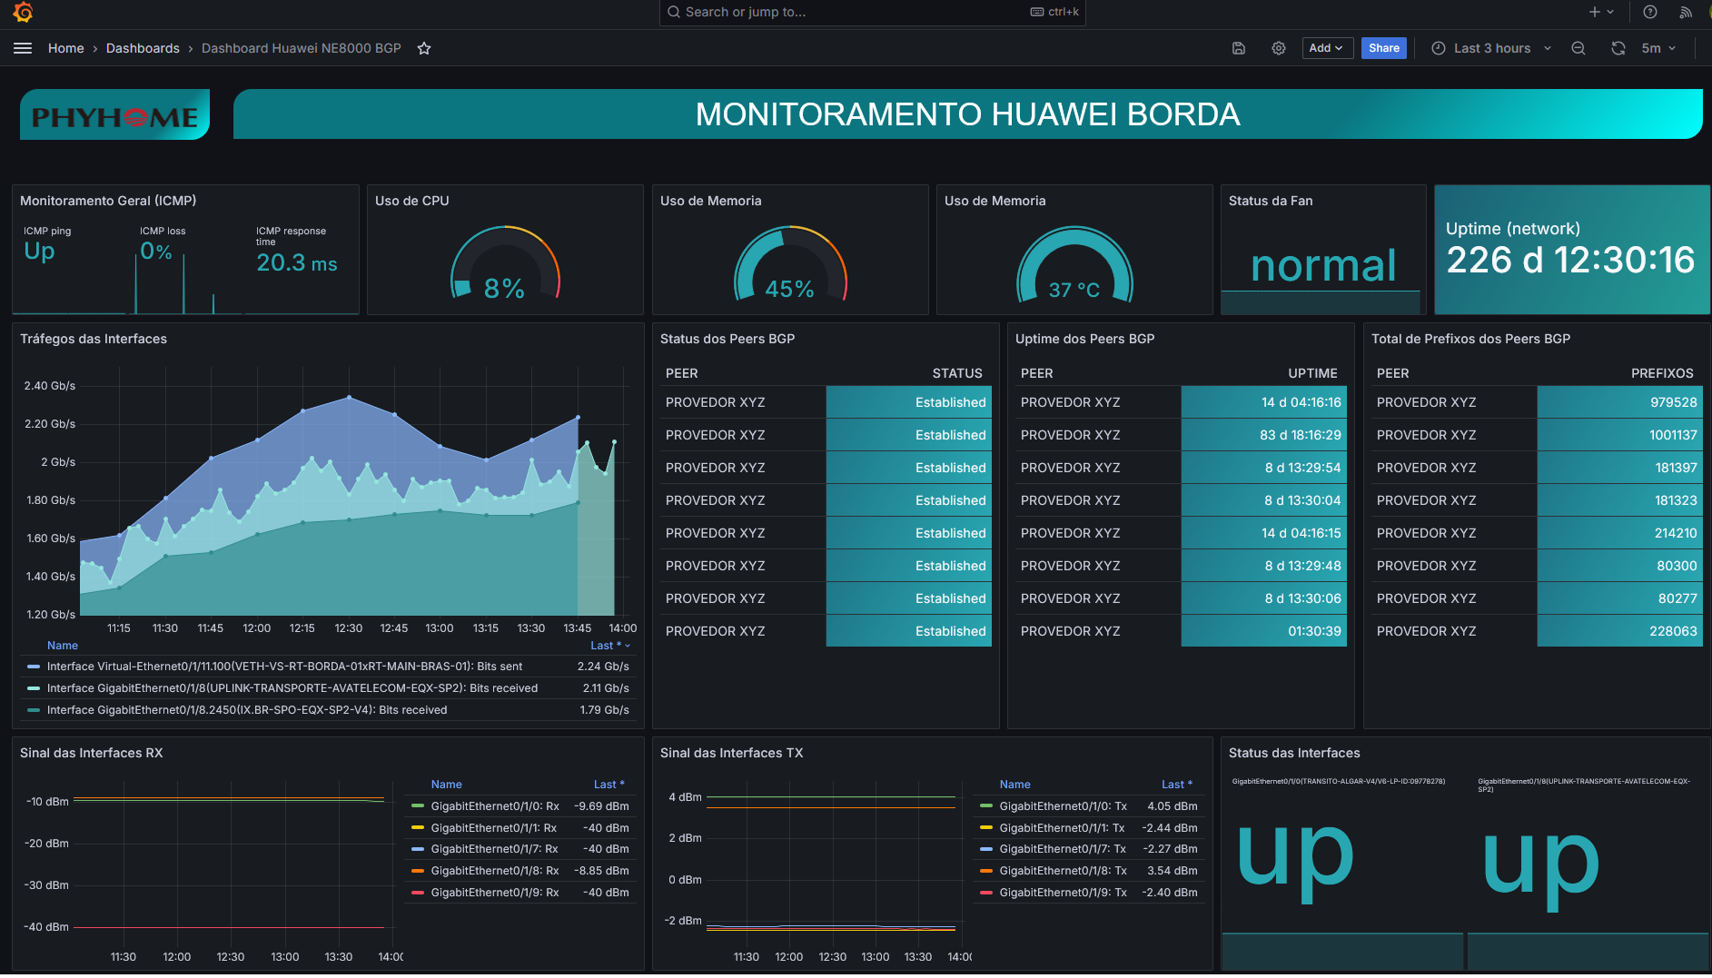1712x978 pixels.
Task: Open the Add dropdown menu
Action: [x=1327, y=48]
